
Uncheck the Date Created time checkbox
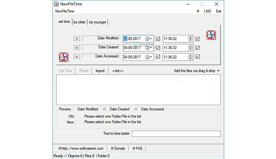pyautogui.click(x=198, y=48)
